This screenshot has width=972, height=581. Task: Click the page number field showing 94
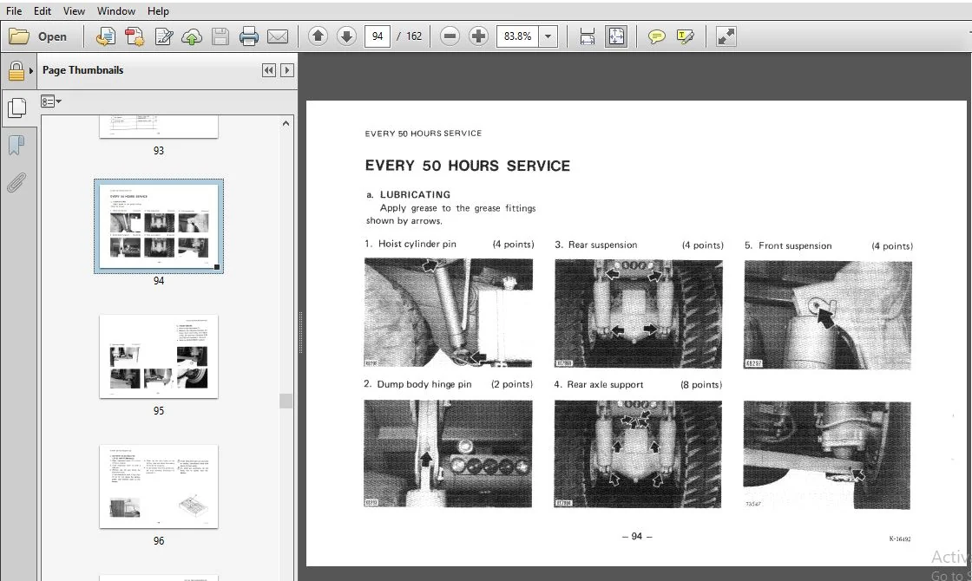378,36
